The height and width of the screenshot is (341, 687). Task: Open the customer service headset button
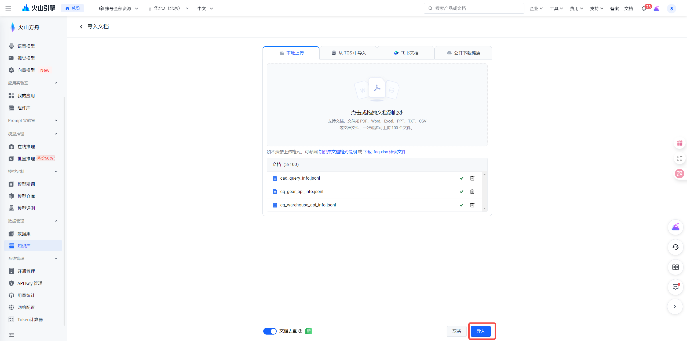click(x=675, y=247)
